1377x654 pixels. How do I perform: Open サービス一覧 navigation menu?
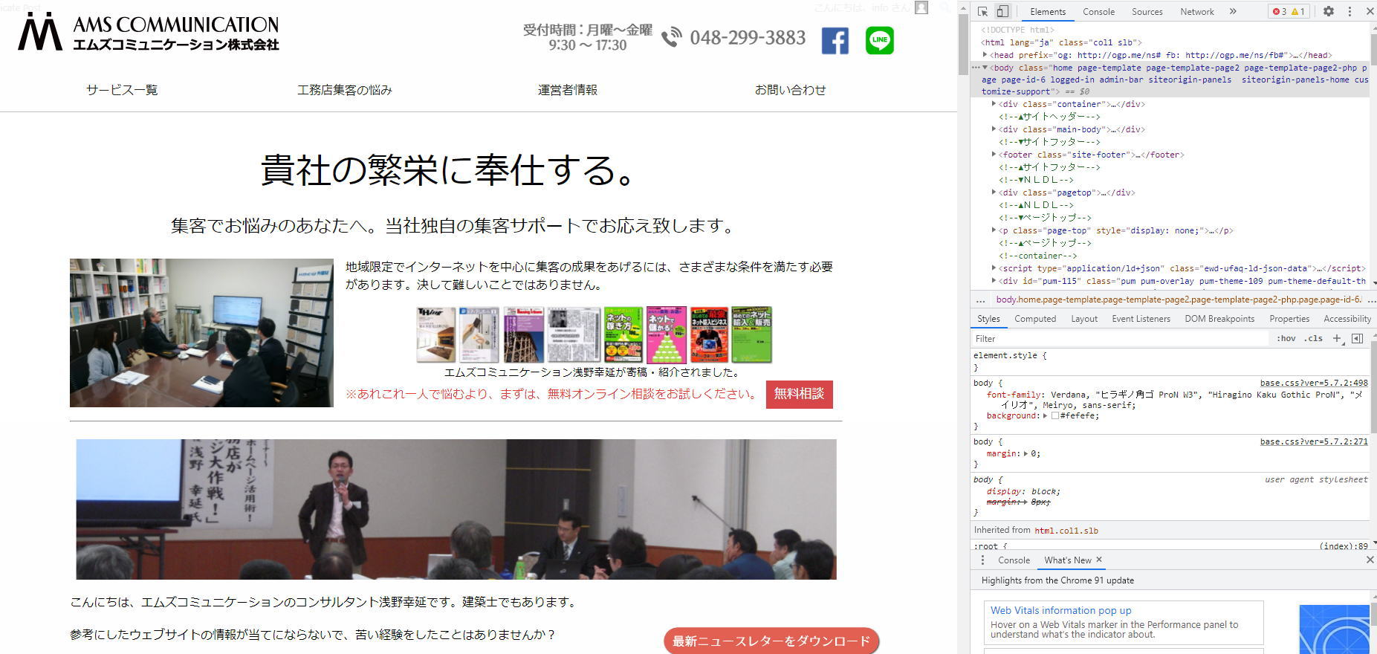point(122,90)
